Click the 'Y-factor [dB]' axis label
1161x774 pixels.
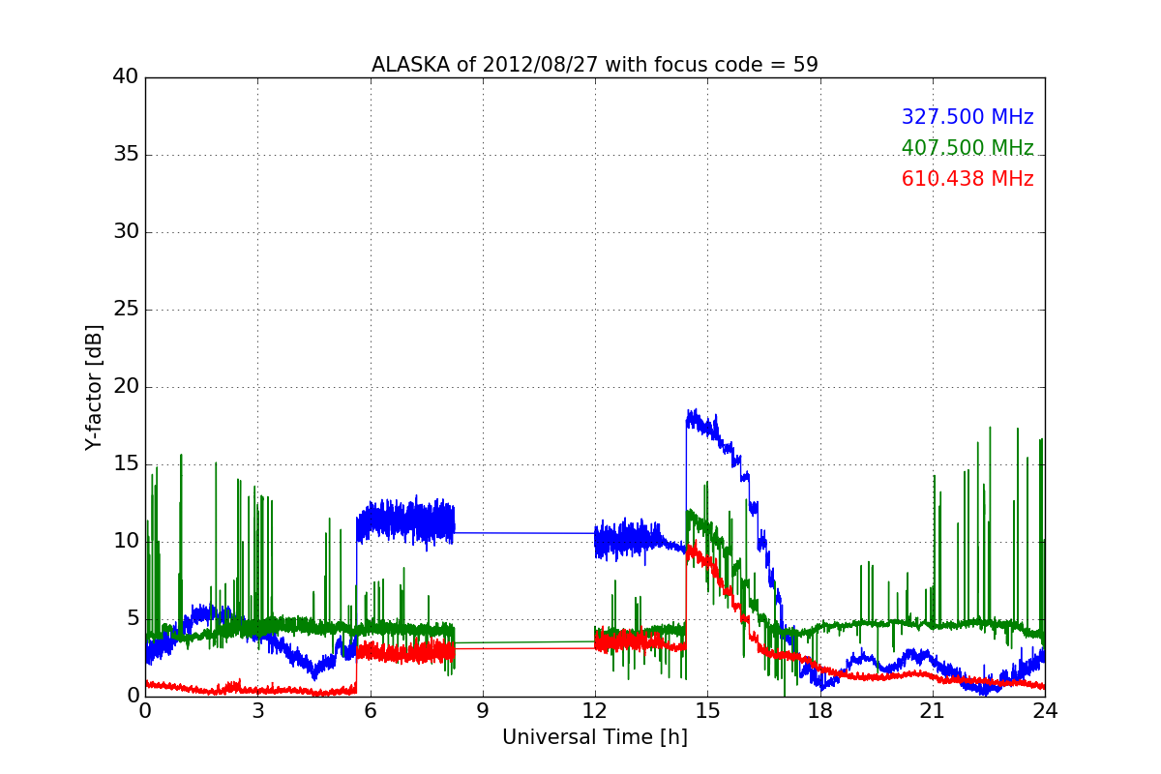pos(94,387)
